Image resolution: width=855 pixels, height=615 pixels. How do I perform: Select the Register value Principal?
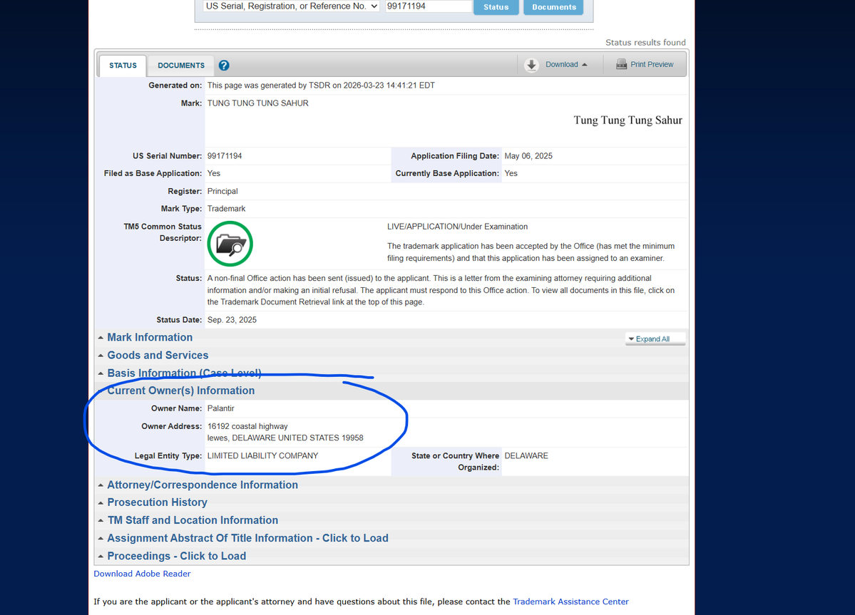[222, 191]
